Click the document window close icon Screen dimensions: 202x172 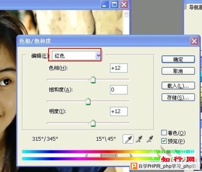pyautogui.click(x=124, y=5)
